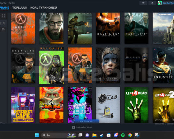
Task: Click the taskbar Ara search field
Action: 59,135
